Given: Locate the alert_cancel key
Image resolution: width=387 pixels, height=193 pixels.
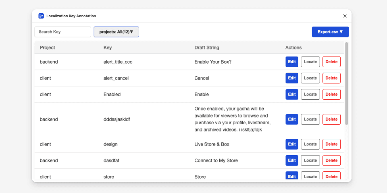Looking at the screenshot, I should coord(310,78).
